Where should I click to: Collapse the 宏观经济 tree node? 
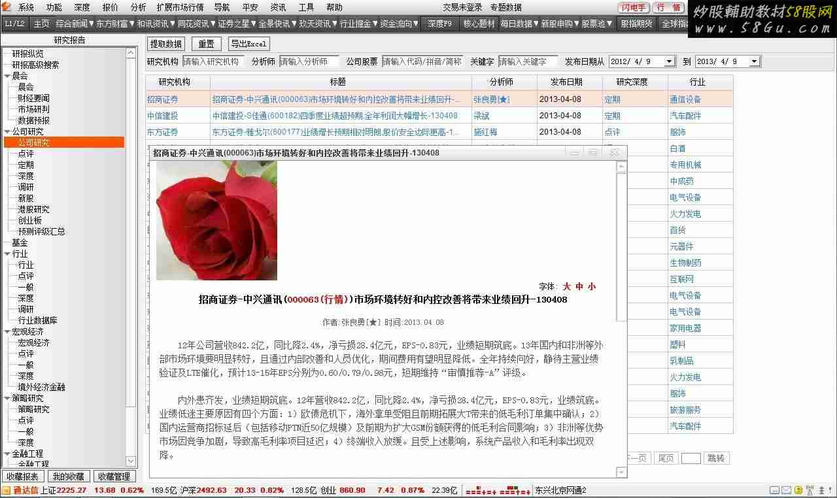pyautogui.click(x=7, y=331)
